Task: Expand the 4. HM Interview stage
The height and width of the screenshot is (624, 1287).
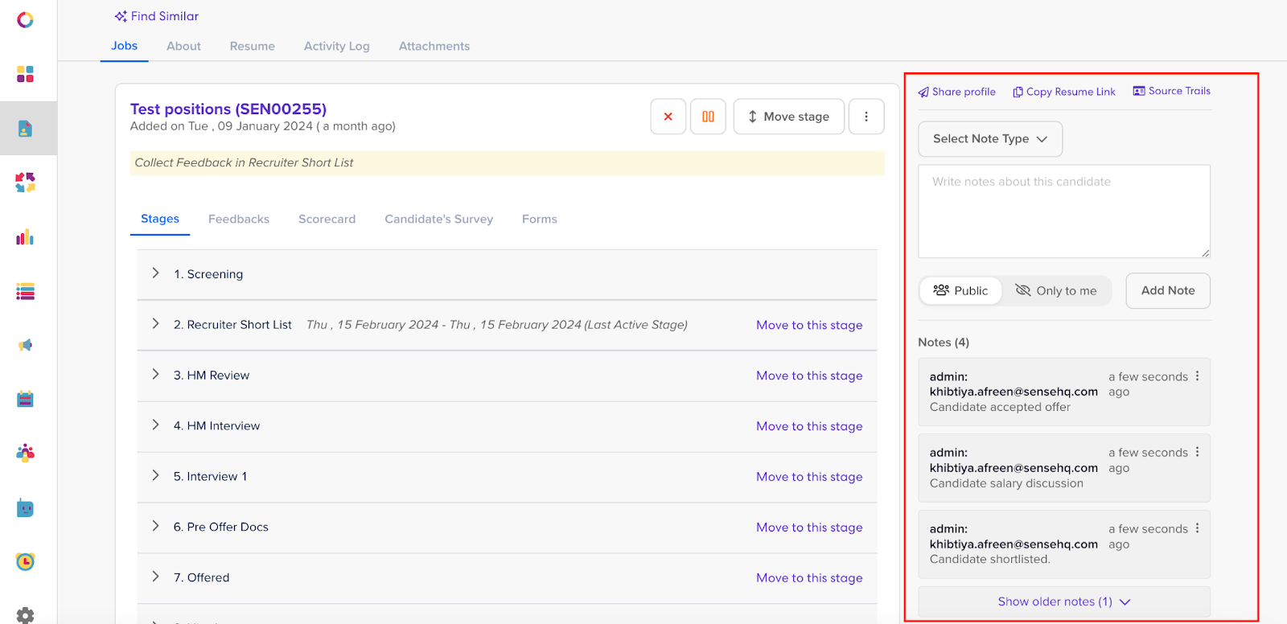Action: pos(155,425)
